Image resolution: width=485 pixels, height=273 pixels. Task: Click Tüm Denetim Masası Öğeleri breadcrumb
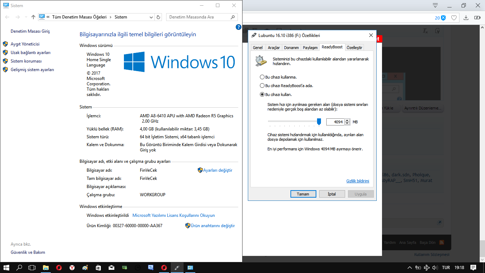[x=80, y=17]
